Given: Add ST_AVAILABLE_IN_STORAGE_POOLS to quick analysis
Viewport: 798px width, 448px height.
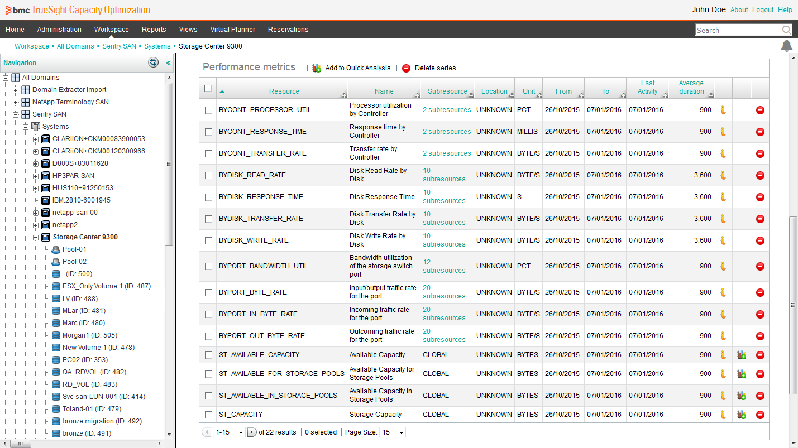Looking at the screenshot, I should [x=742, y=396].
